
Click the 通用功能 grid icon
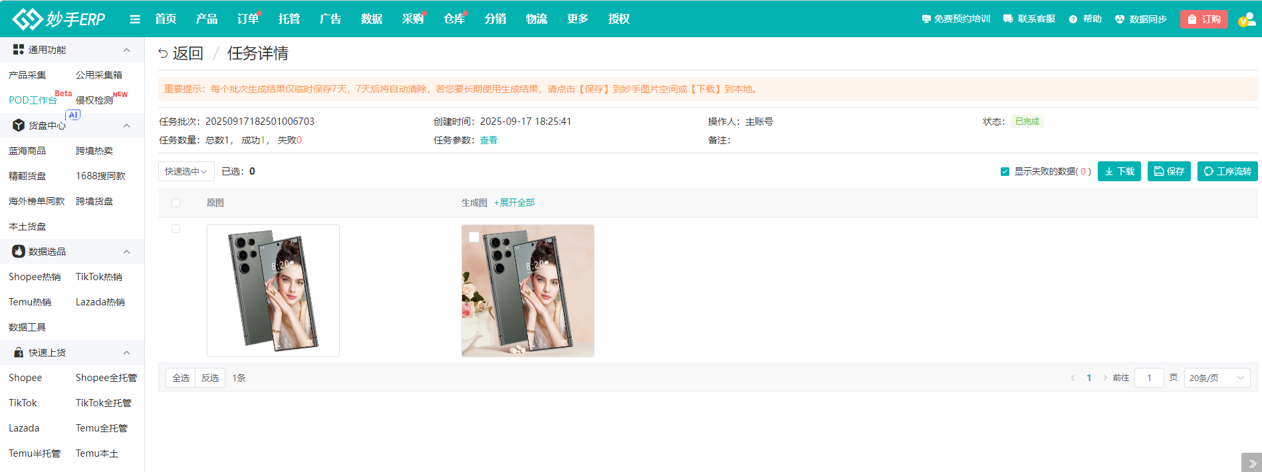[x=19, y=50]
